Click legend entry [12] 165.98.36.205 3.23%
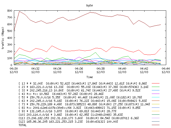Screen dimensions: 171x128 tap(68, 122)
